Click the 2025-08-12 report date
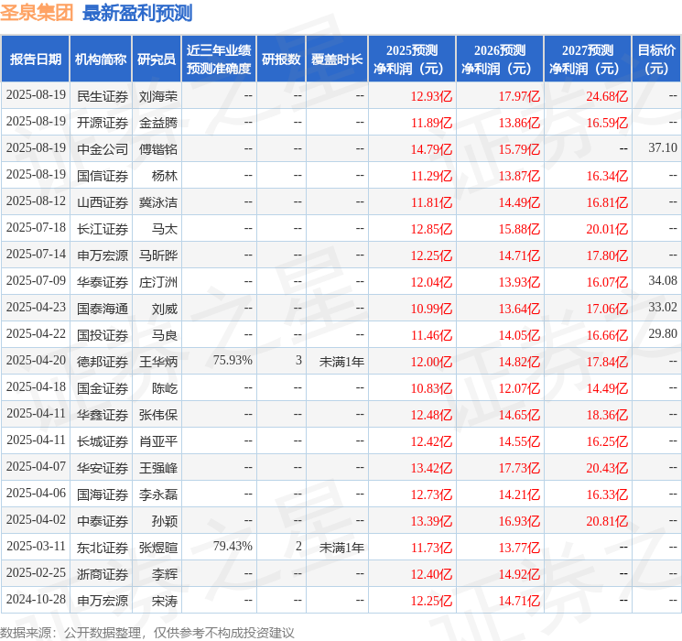Image resolution: width=682 pixels, height=641 pixels. coord(36,201)
